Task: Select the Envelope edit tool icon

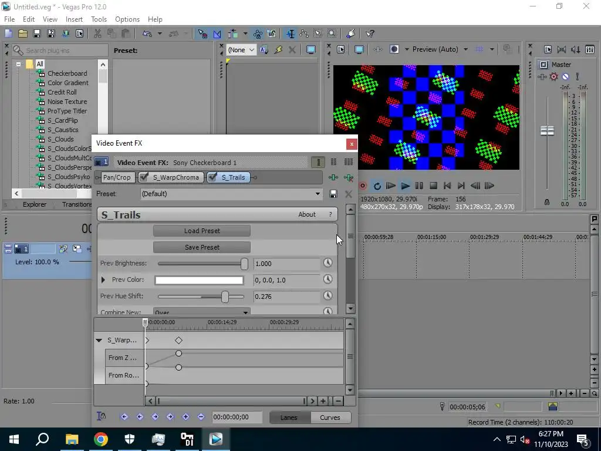Action: [x=305, y=33]
